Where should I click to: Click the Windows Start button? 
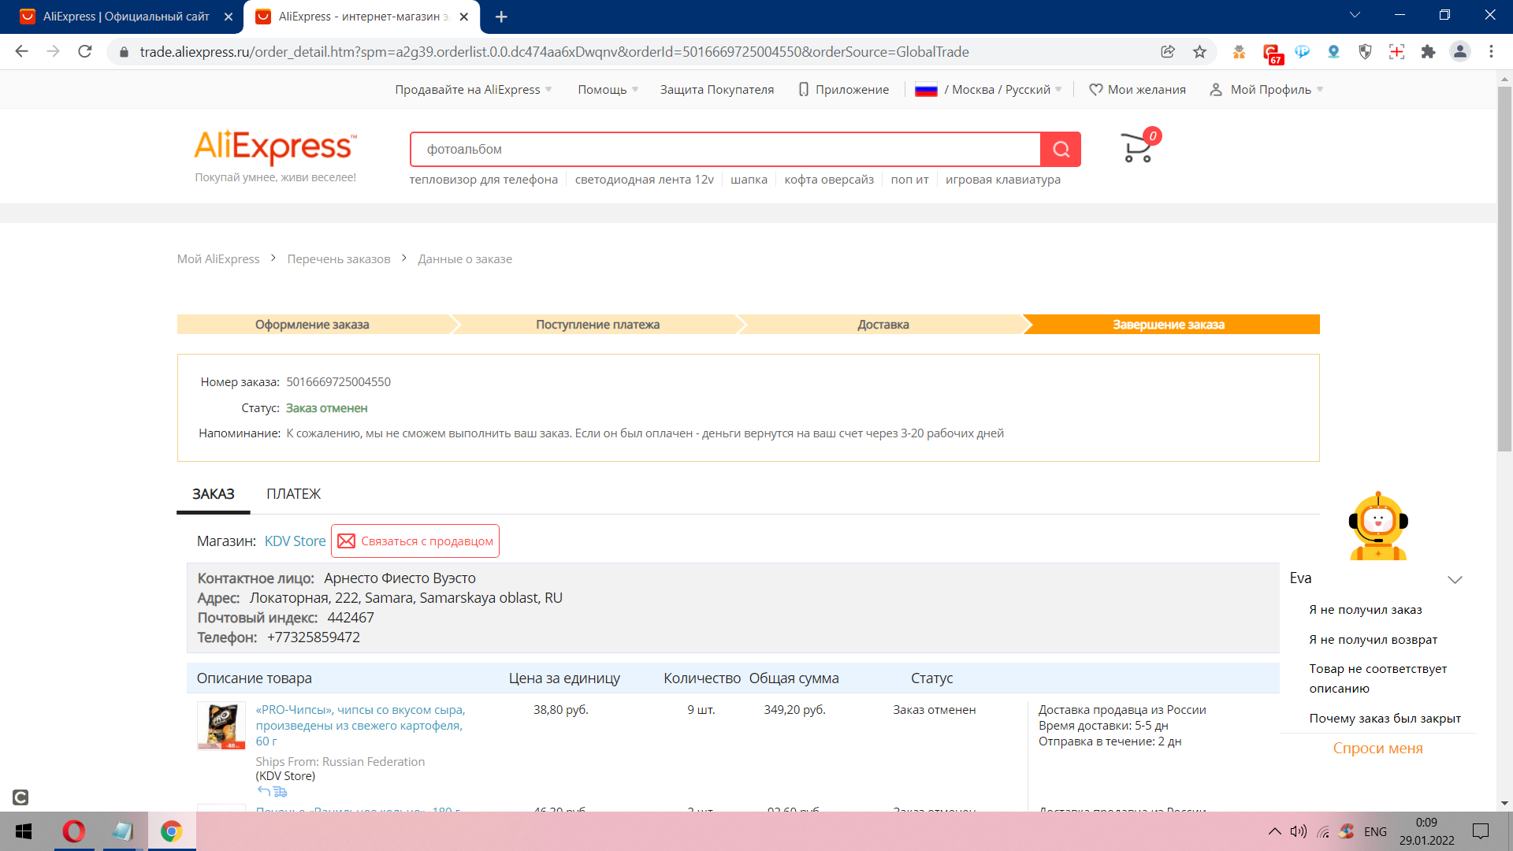pyautogui.click(x=24, y=831)
